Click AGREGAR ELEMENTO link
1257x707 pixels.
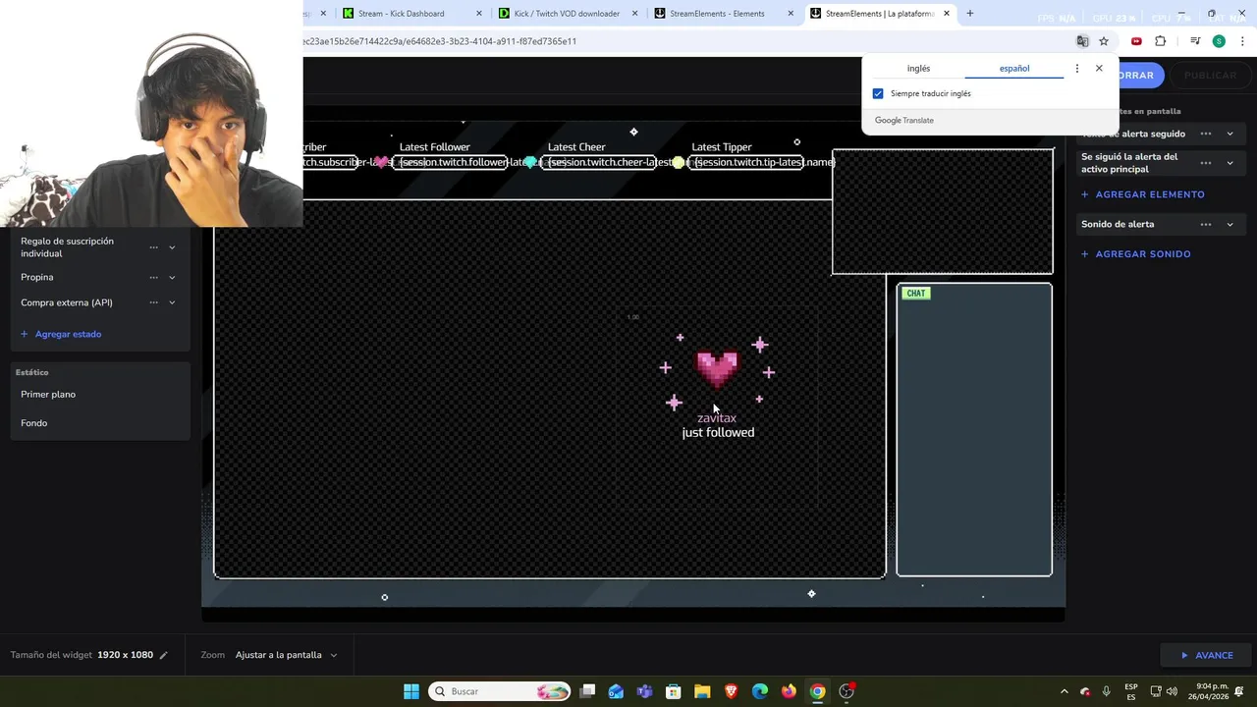[x=1143, y=194]
